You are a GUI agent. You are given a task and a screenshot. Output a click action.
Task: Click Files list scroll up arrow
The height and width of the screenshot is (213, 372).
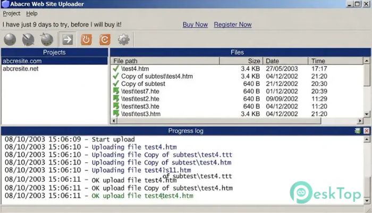pos(367,61)
